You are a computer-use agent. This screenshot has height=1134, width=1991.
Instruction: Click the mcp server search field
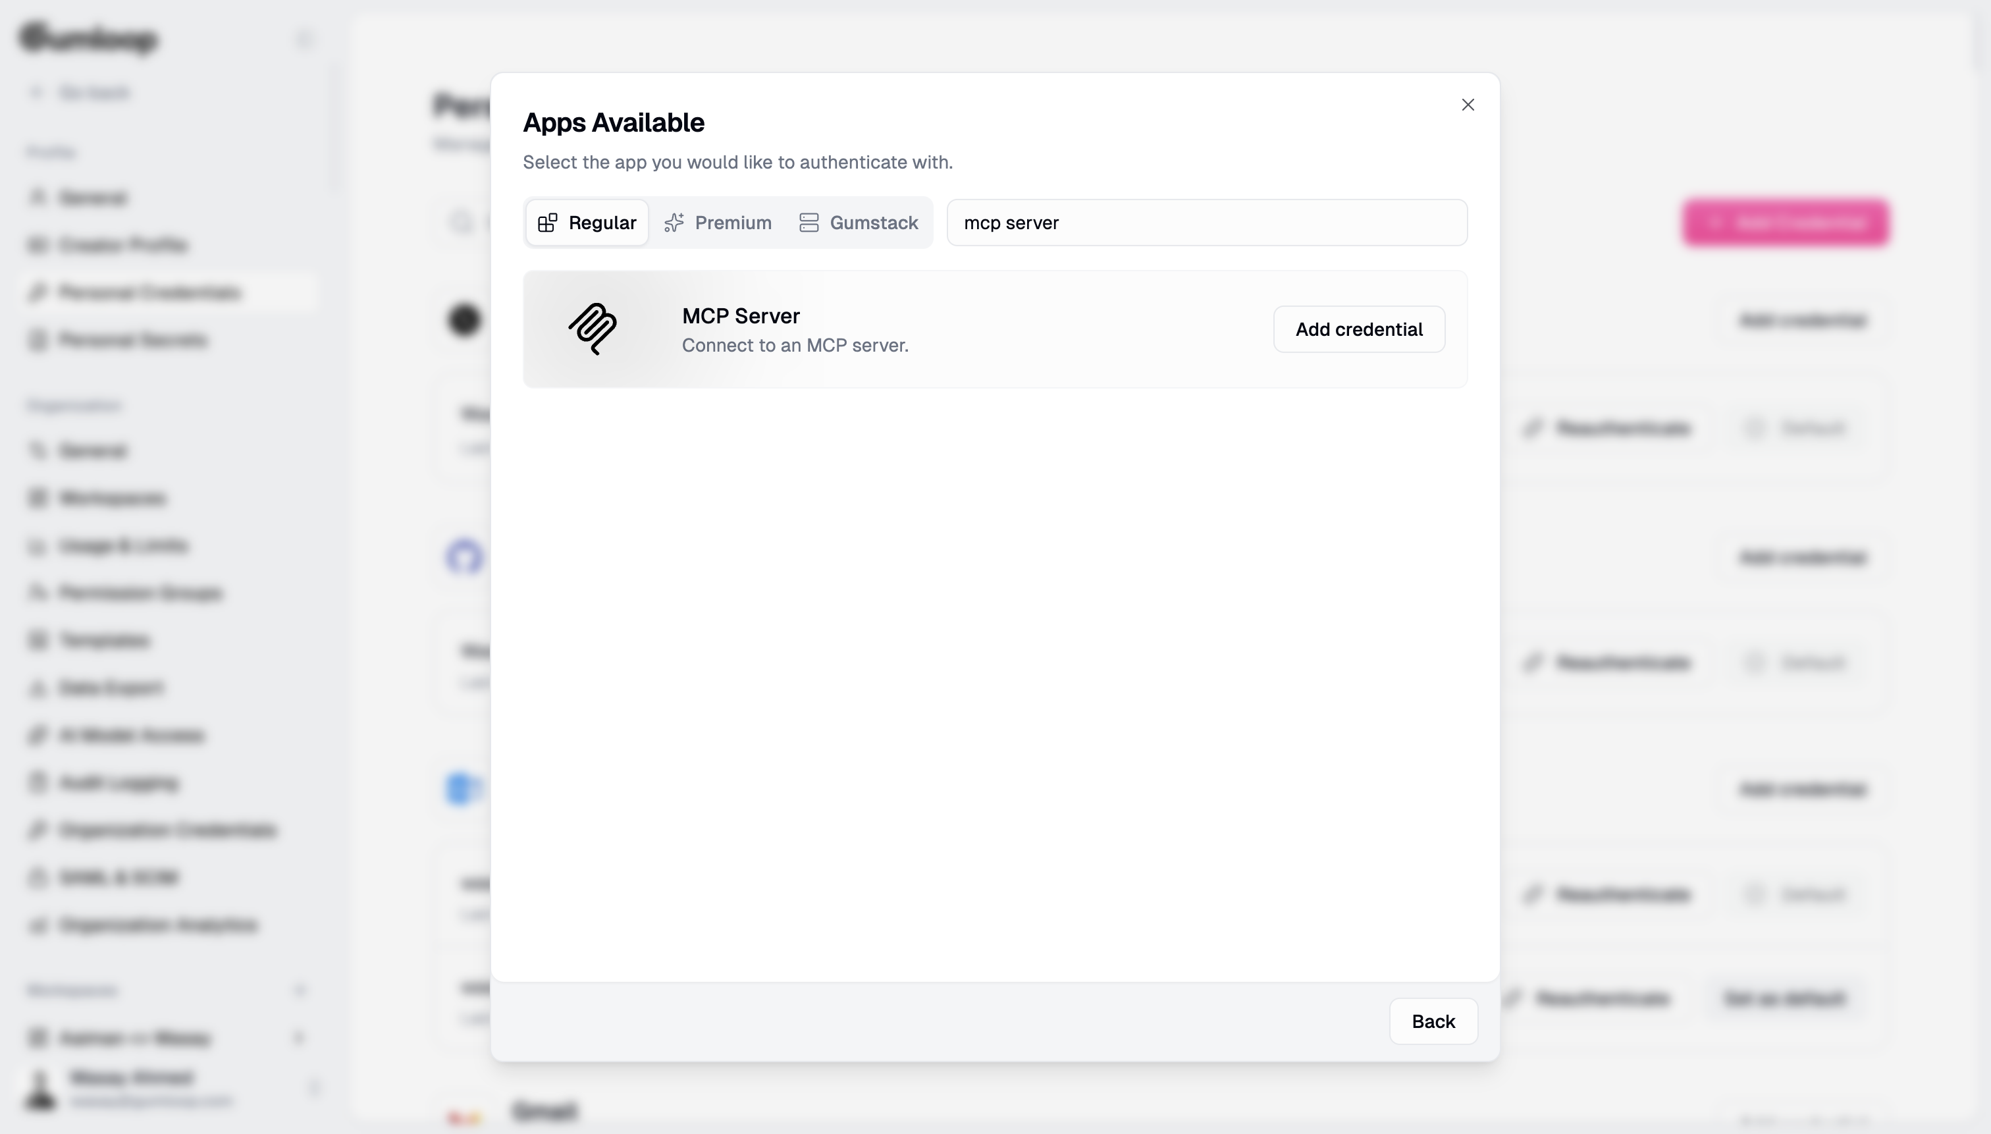pos(1206,223)
